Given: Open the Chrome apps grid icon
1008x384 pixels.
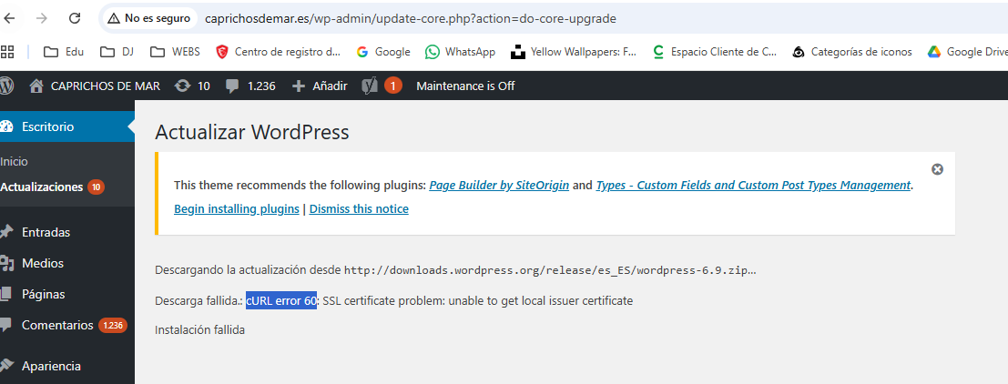Looking at the screenshot, I should coord(8,52).
